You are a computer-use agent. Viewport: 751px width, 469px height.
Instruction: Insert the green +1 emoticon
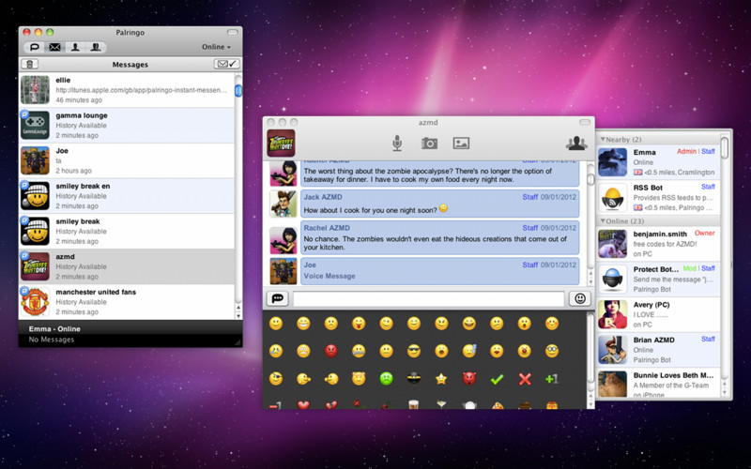[x=552, y=379]
